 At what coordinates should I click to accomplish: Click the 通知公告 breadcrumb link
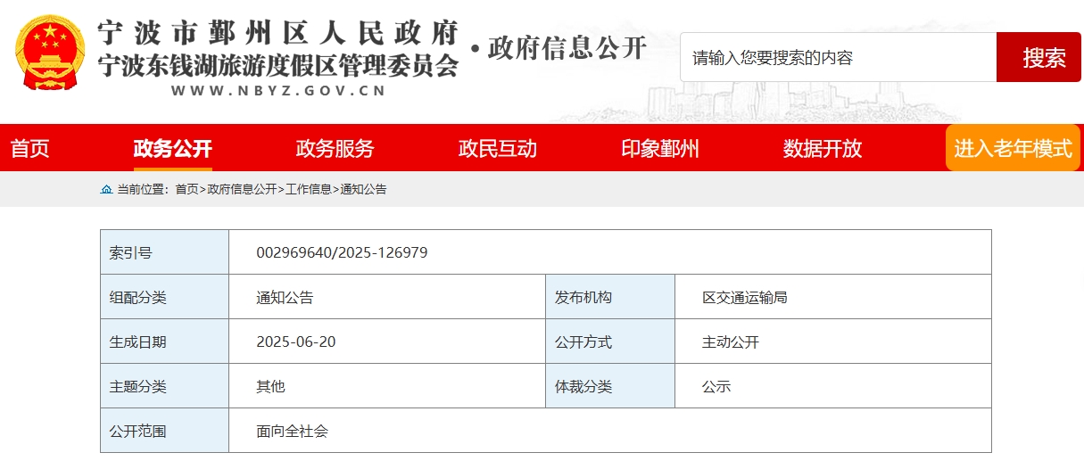point(363,189)
